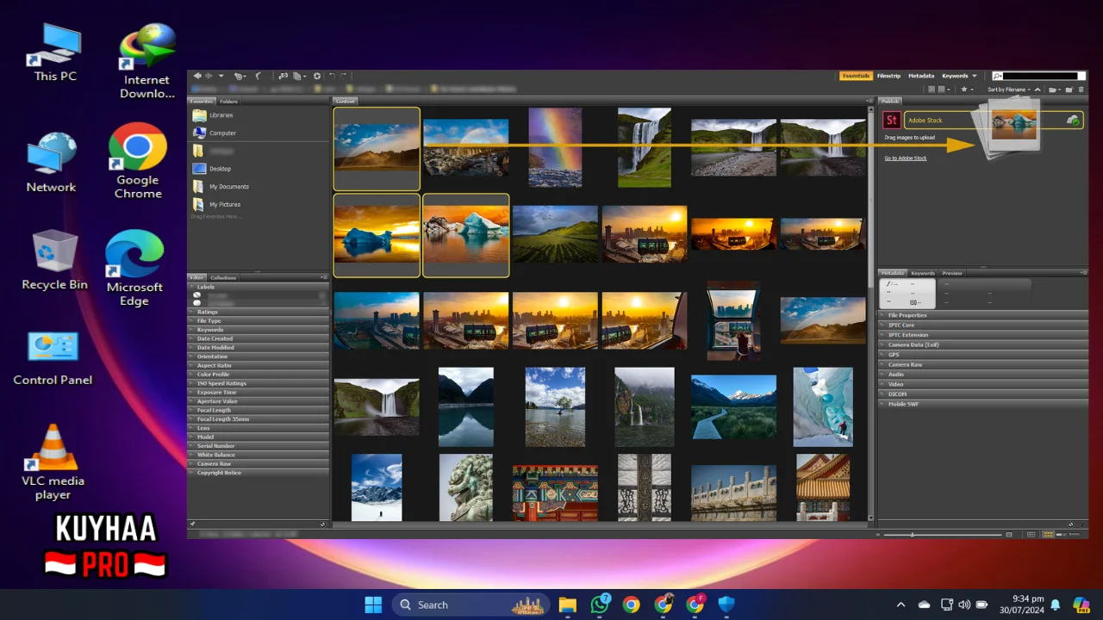The image size is (1103, 620).
Task: Open File Explorer from the taskbar
Action: click(567, 604)
